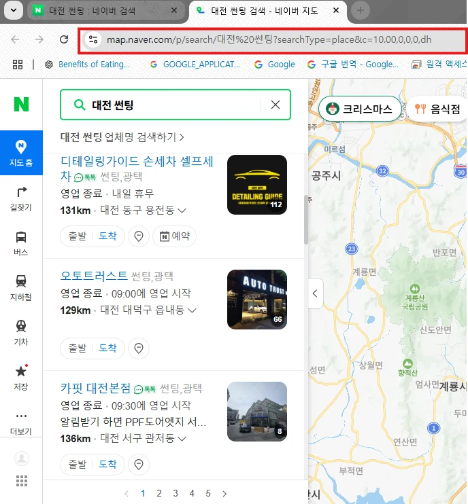Image resolution: width=468 pixels, height=504 pixels.
Task: Click the pin icon for 카핏 대전본점
Action: (x=139, y=464)
